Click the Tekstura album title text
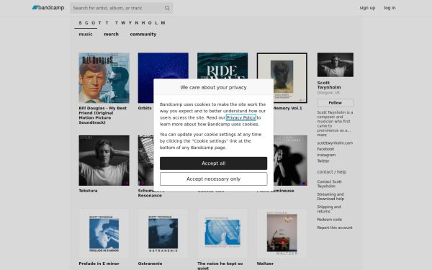Viewport: 432px width, 270px height. [x=88, y=191]
